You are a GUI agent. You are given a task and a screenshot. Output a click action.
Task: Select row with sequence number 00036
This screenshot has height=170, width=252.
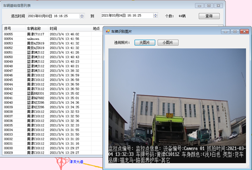[x=53, y=121]
